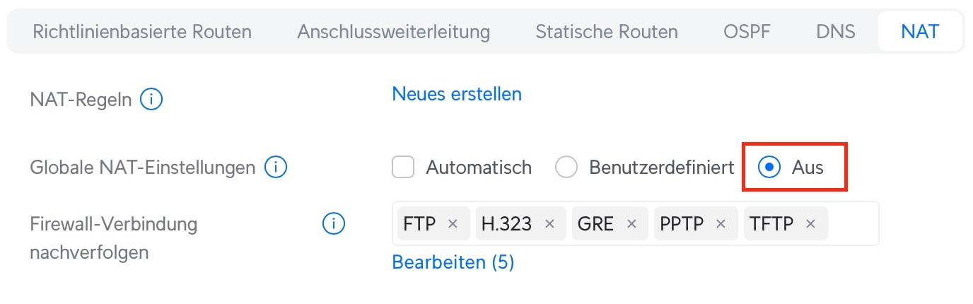Image resolution: width=973 pixels, height=304 pixels.
Task: Remove the TFTP tag
Action: pyautogui.click(x=810, y=223)
